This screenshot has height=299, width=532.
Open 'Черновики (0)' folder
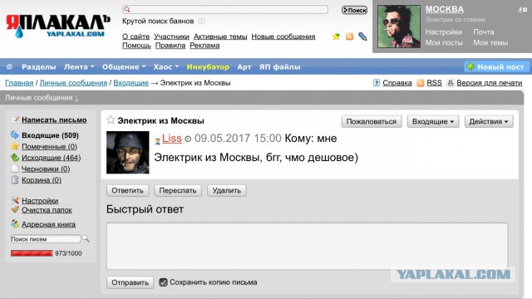click(x=46, y=169)
